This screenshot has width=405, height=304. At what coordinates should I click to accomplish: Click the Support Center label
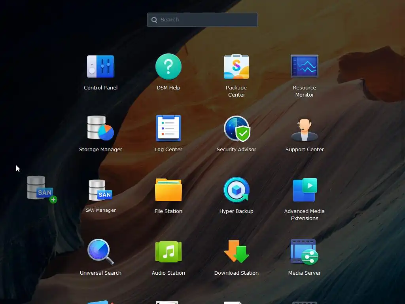[305, 149]
